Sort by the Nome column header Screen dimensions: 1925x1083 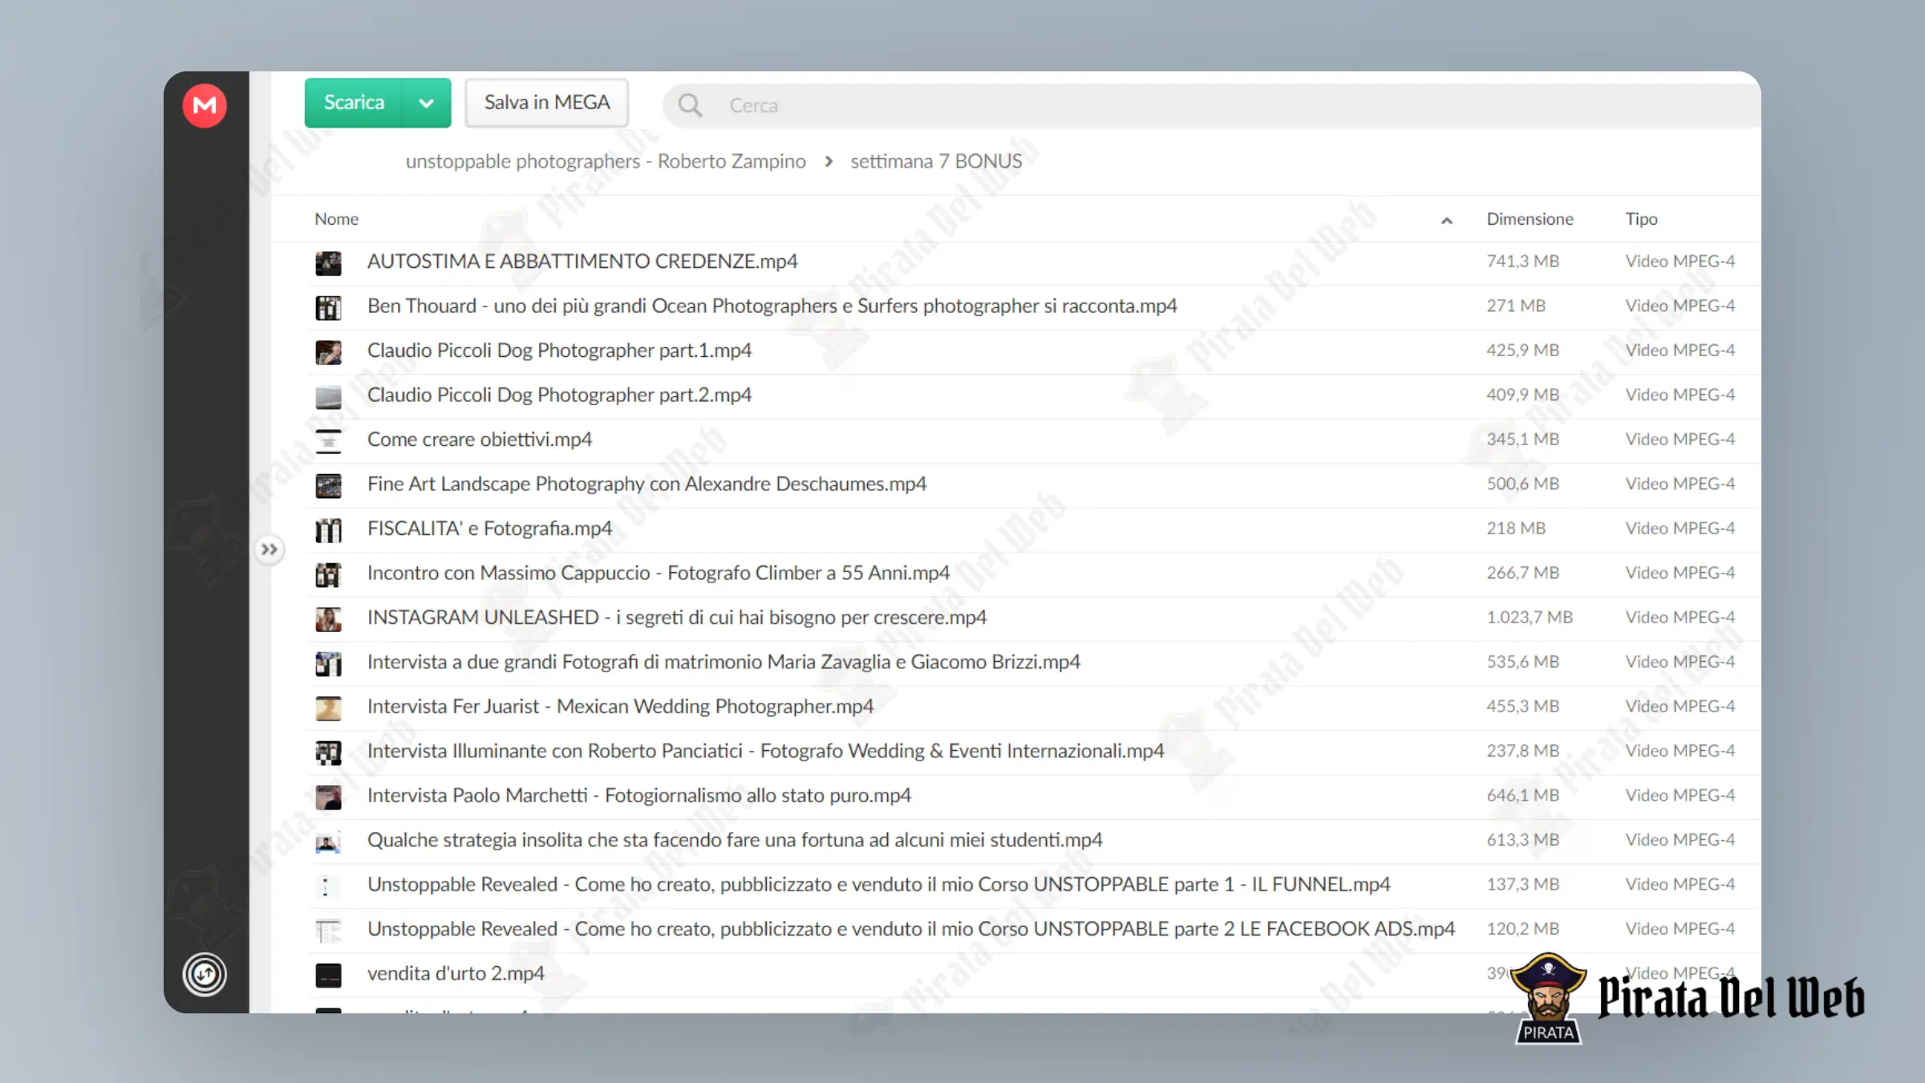(336, 219)
